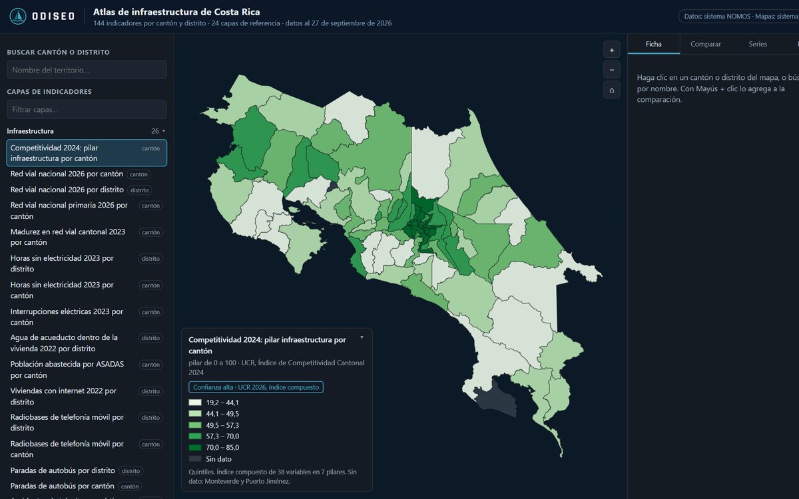This screenshot has width=799, height=499.
Task: Click the 'Datos: sistema NOMOS' header pill
Action: [738, 16]
